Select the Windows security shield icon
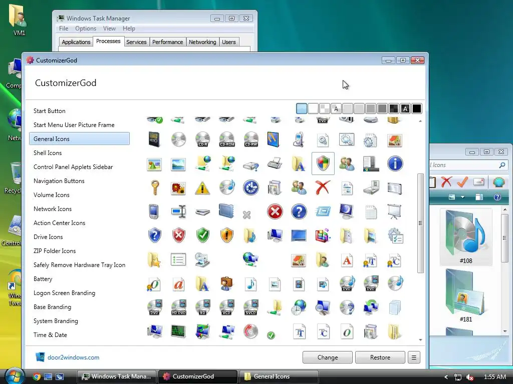 coord(323,163)
